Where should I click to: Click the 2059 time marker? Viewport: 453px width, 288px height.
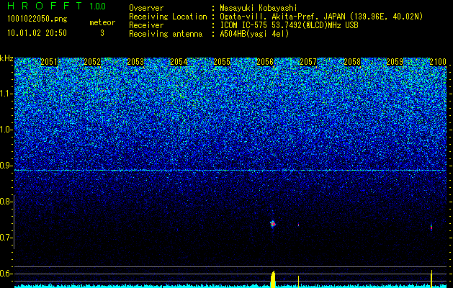[395, 62]
